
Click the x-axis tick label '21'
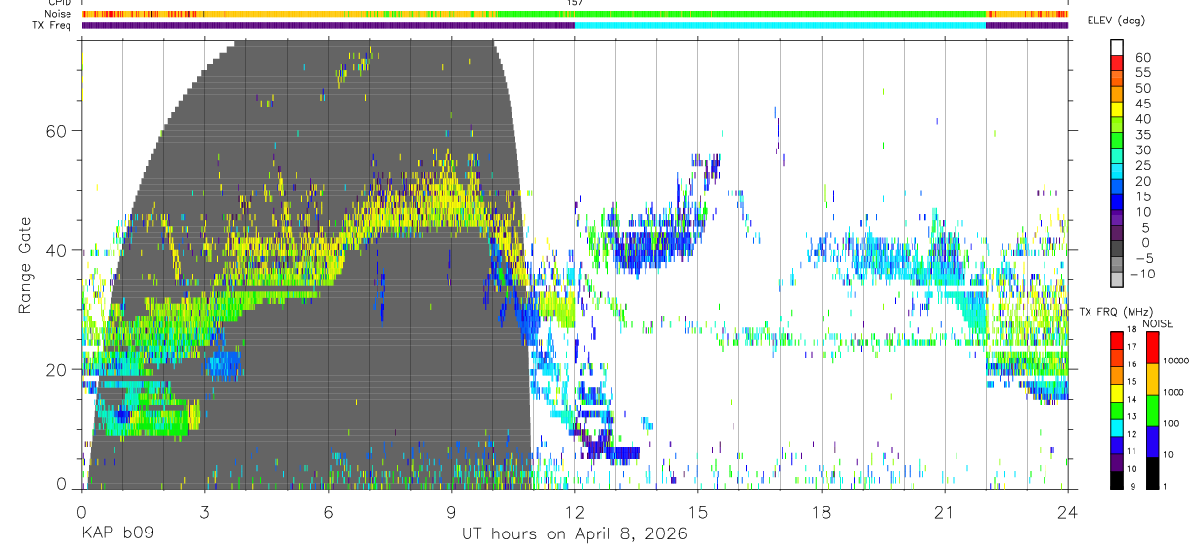(x=945, y=514)
